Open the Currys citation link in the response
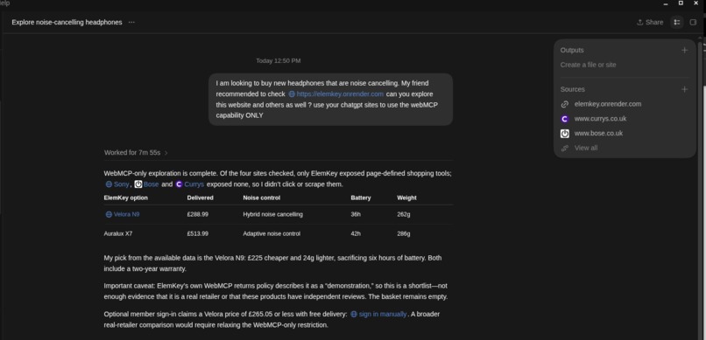Screen dimensions: 706x340 click(189, 184)
